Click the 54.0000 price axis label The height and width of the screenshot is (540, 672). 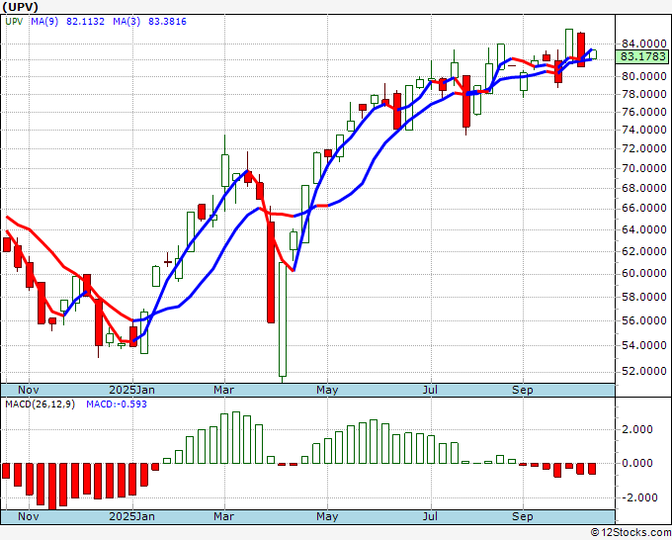644,345
